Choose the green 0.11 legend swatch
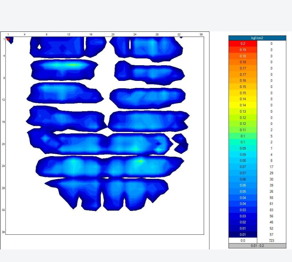This screenshot has width=292, height=262. [243, 130]
